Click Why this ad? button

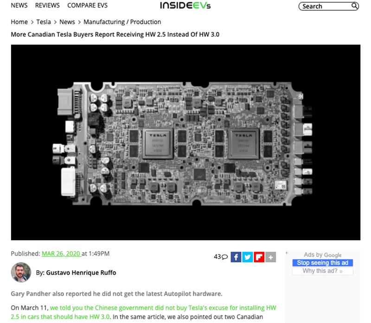coord(322,271)
